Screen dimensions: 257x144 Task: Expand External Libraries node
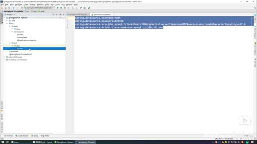coord(5,57)
